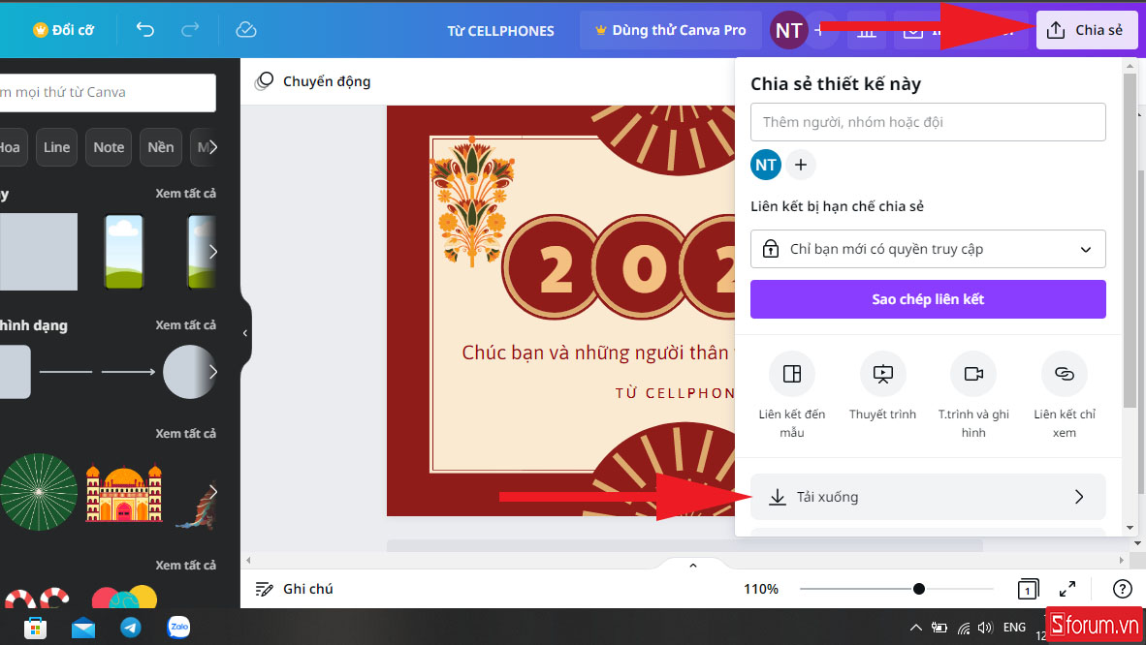Click the add people input field

click(x=927, y=122)
